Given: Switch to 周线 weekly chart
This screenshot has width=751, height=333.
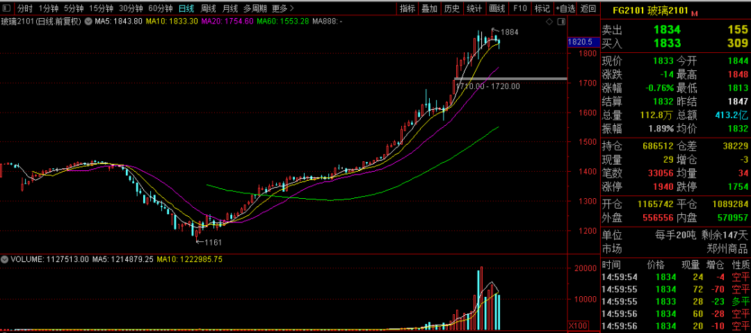Looking at the screenshot, I should 208,8.
